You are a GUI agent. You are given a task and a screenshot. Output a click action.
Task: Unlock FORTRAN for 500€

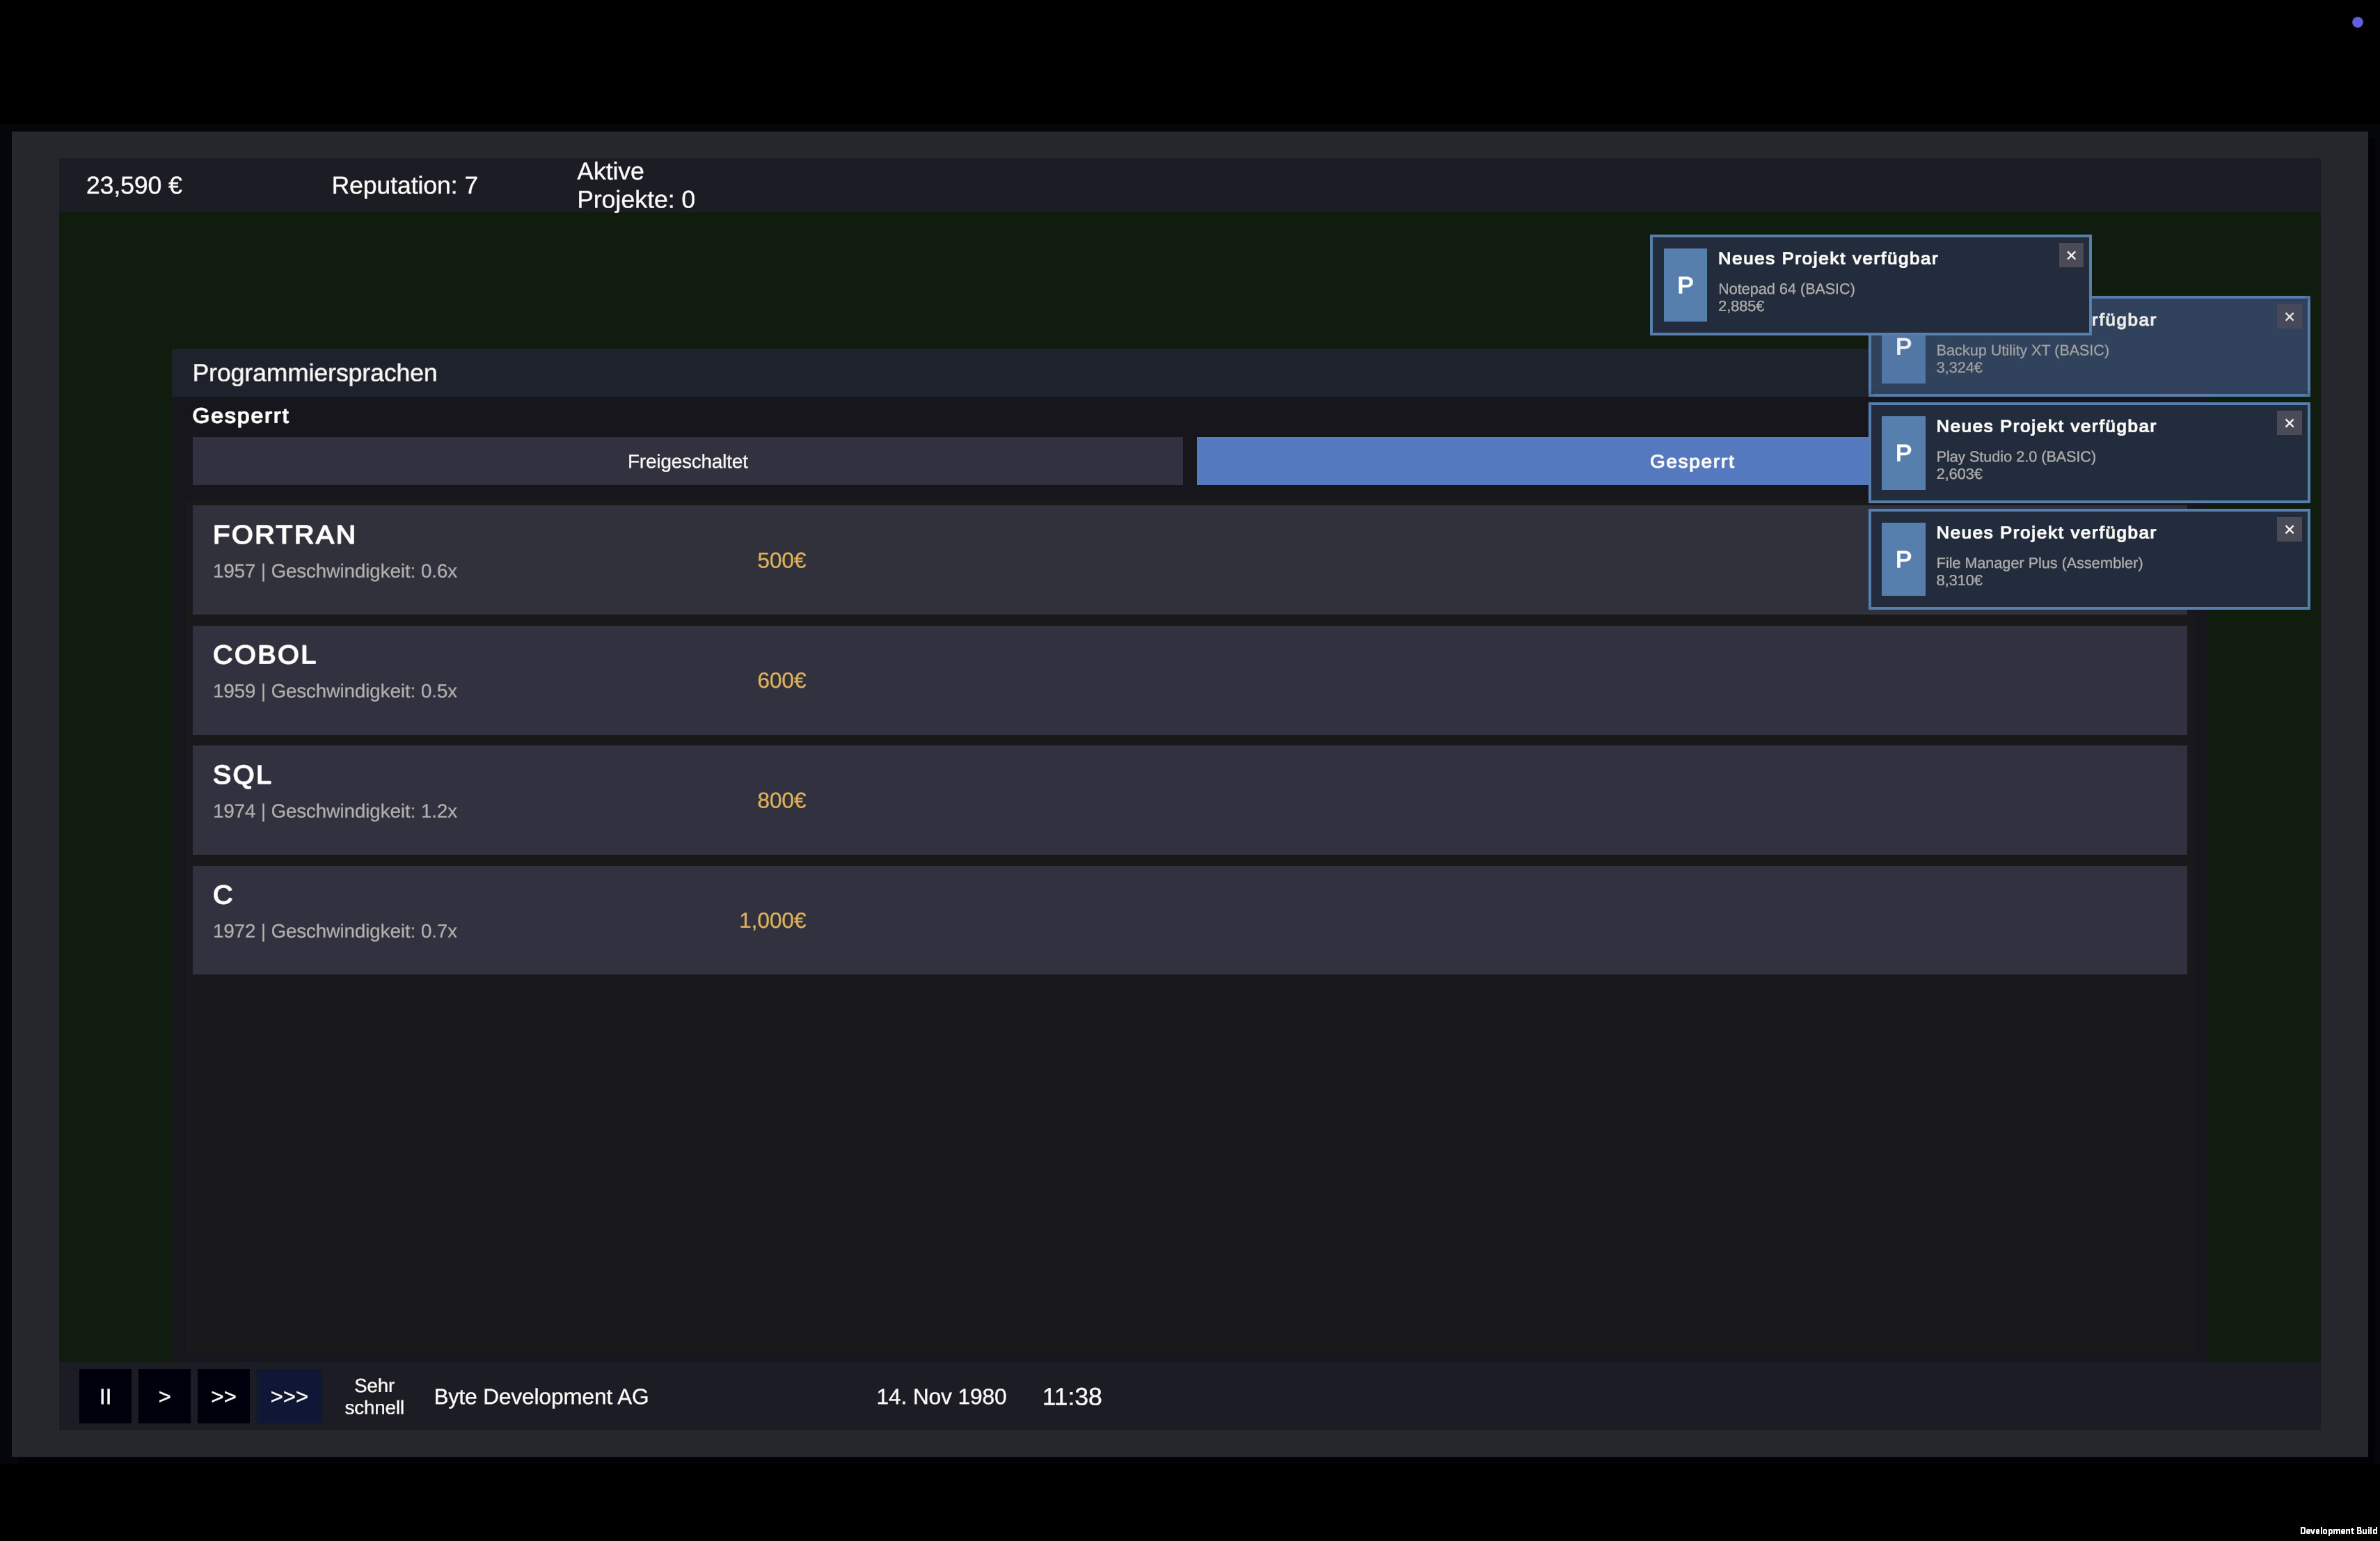coord(780,560)
